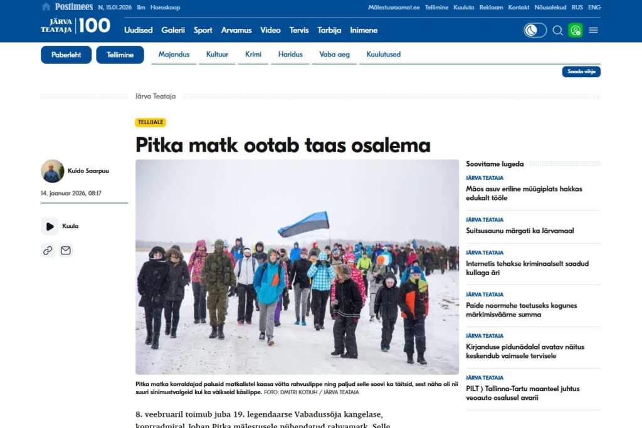
Task: Click the Paberleht button
Action: pos(66,55)
